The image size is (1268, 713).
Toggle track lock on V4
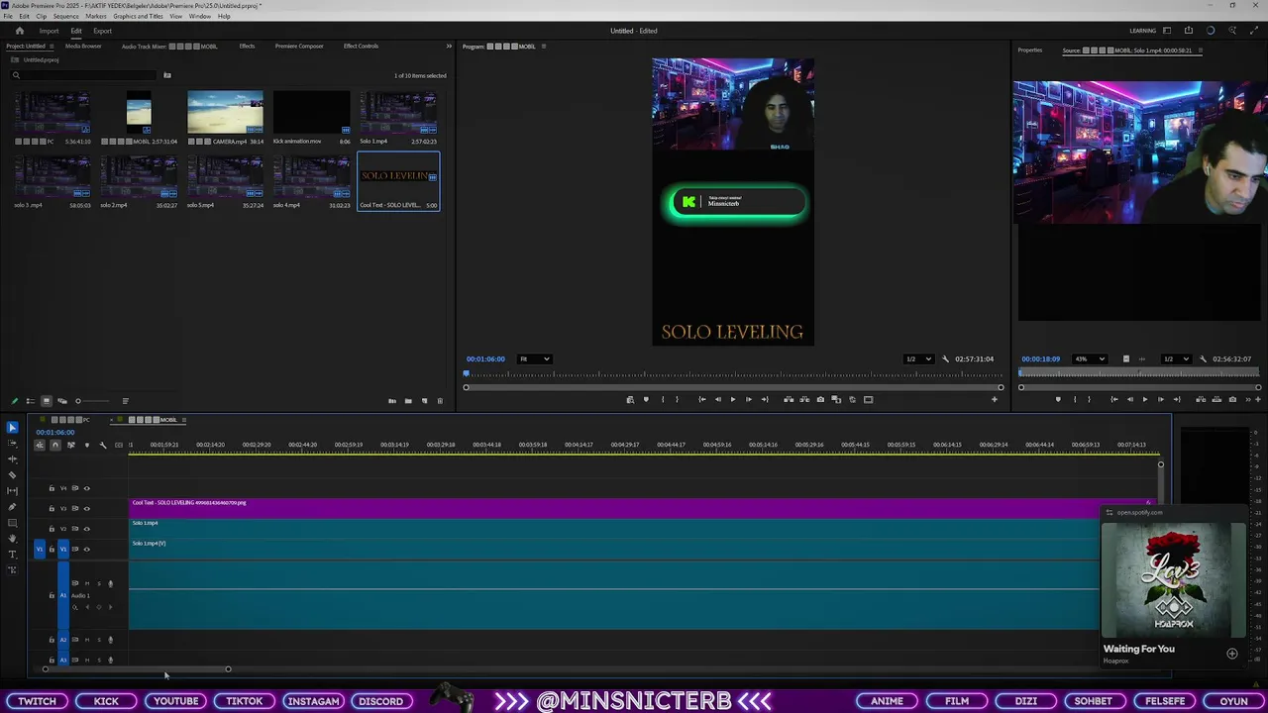(52, 488)
